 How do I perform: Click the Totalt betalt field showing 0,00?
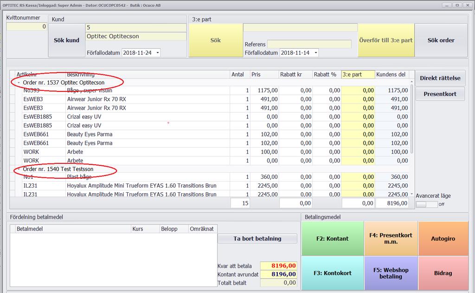(x=278, y=283)
